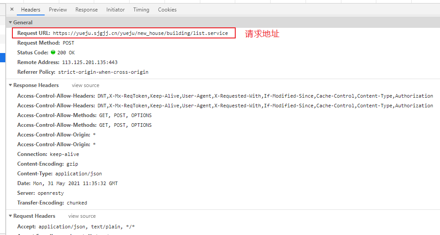The width and height of the screenshot is (440, 235).
Task: Select the Request URL value text
Action: pyautogui.click(x=140, y=33)
